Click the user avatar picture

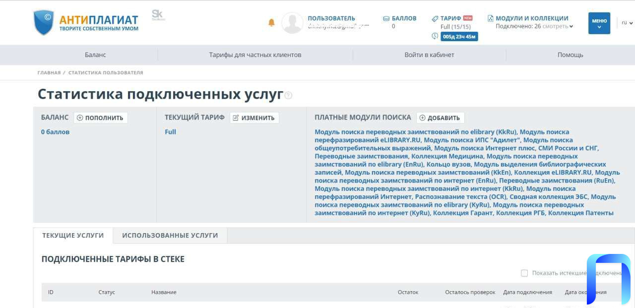292,23
